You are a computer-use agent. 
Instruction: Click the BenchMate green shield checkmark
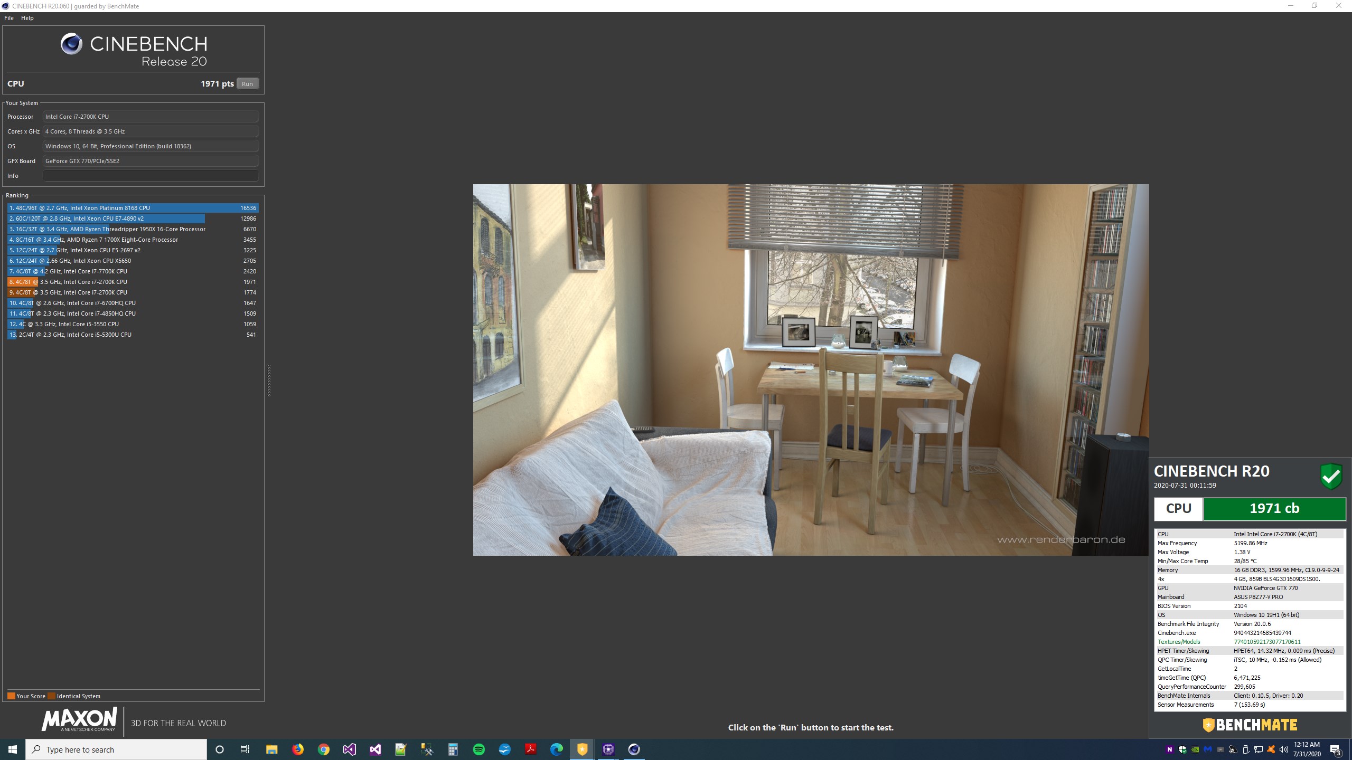click(x=1331, y=477)
